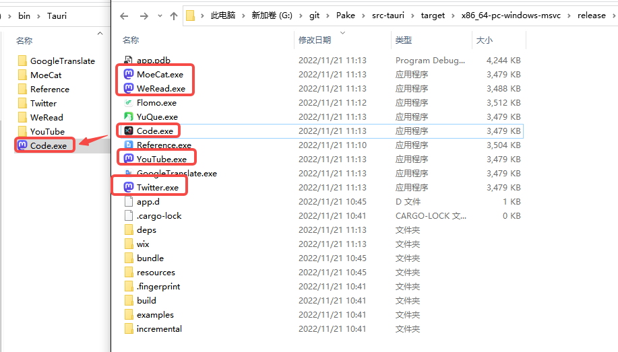
Task: Expand chevron after Pake breadcrumb
Action: coord(363,15)
